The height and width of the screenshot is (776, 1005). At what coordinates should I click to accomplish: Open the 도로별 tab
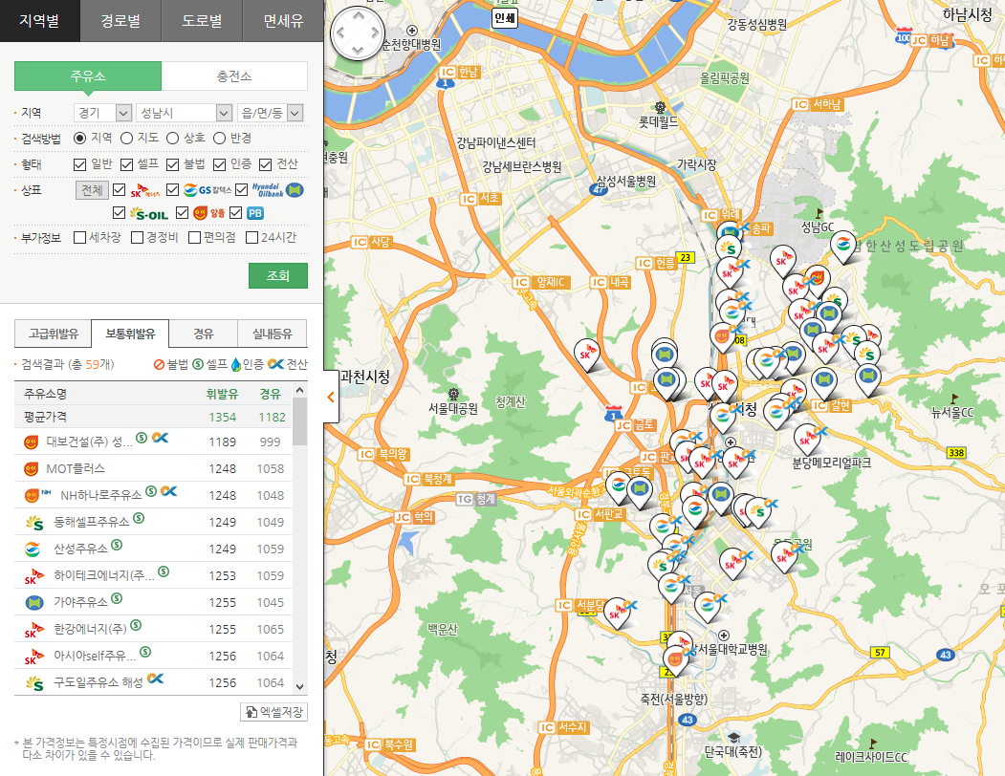[x=202, y=20]
